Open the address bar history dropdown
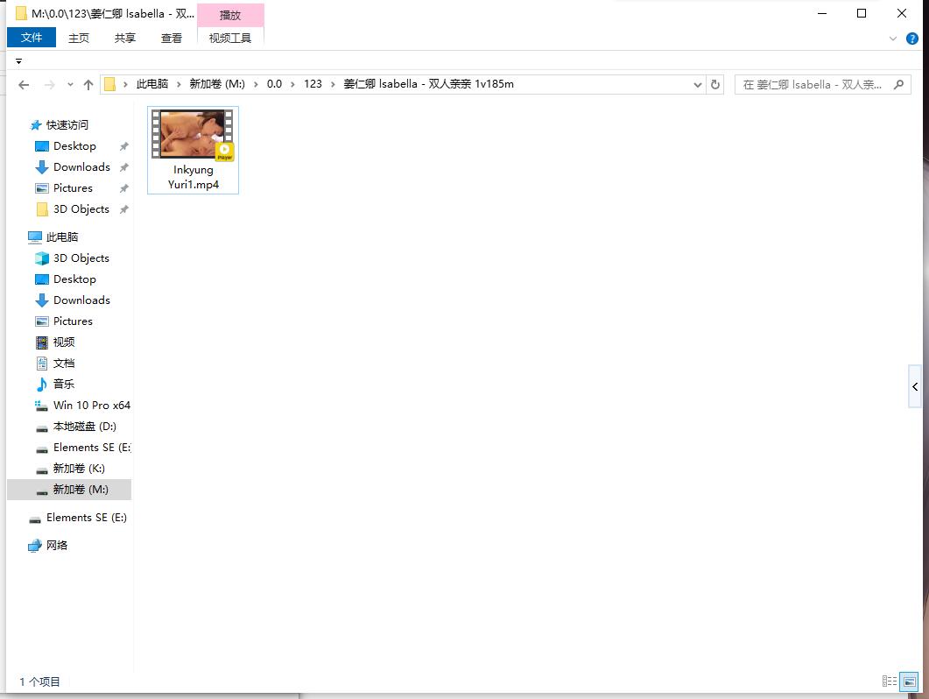The width and height of the screenshot is (929, 699). pyautogui.click(x=698, y=85)
